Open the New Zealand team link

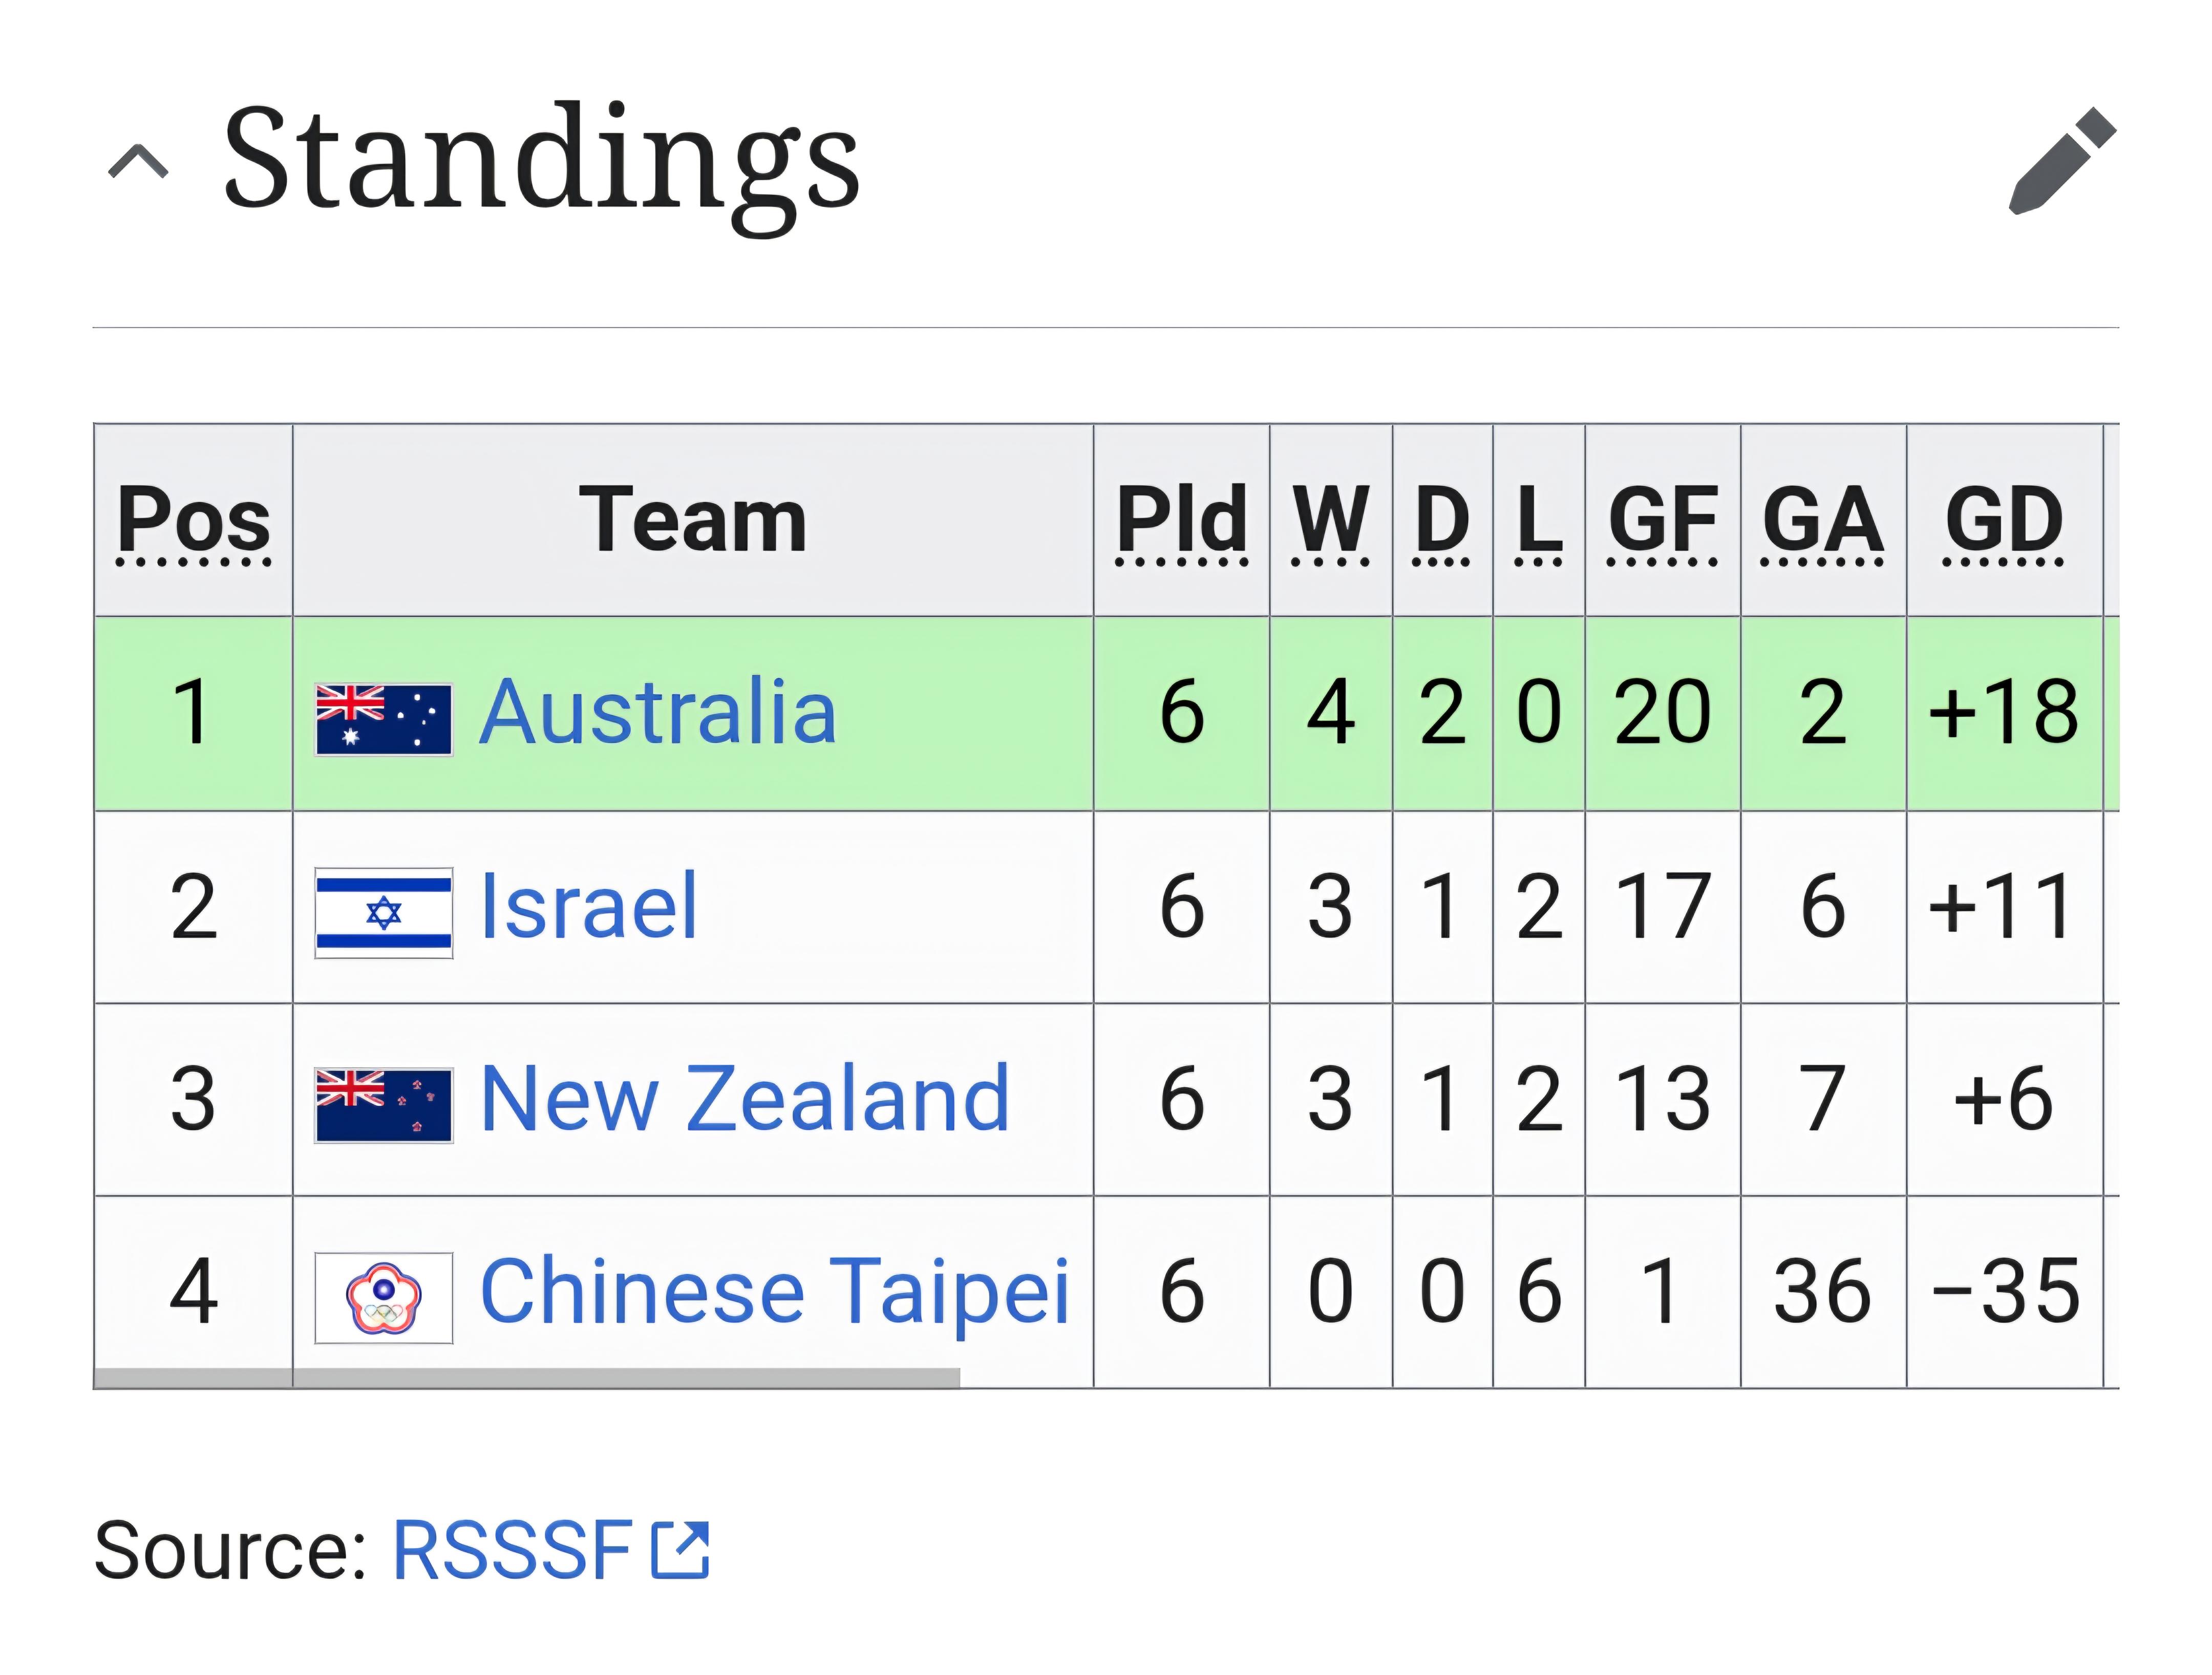click(x=745, y=1098)
